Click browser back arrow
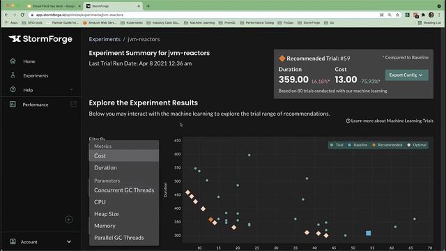The image size is (446, 251). click(7, 15)
